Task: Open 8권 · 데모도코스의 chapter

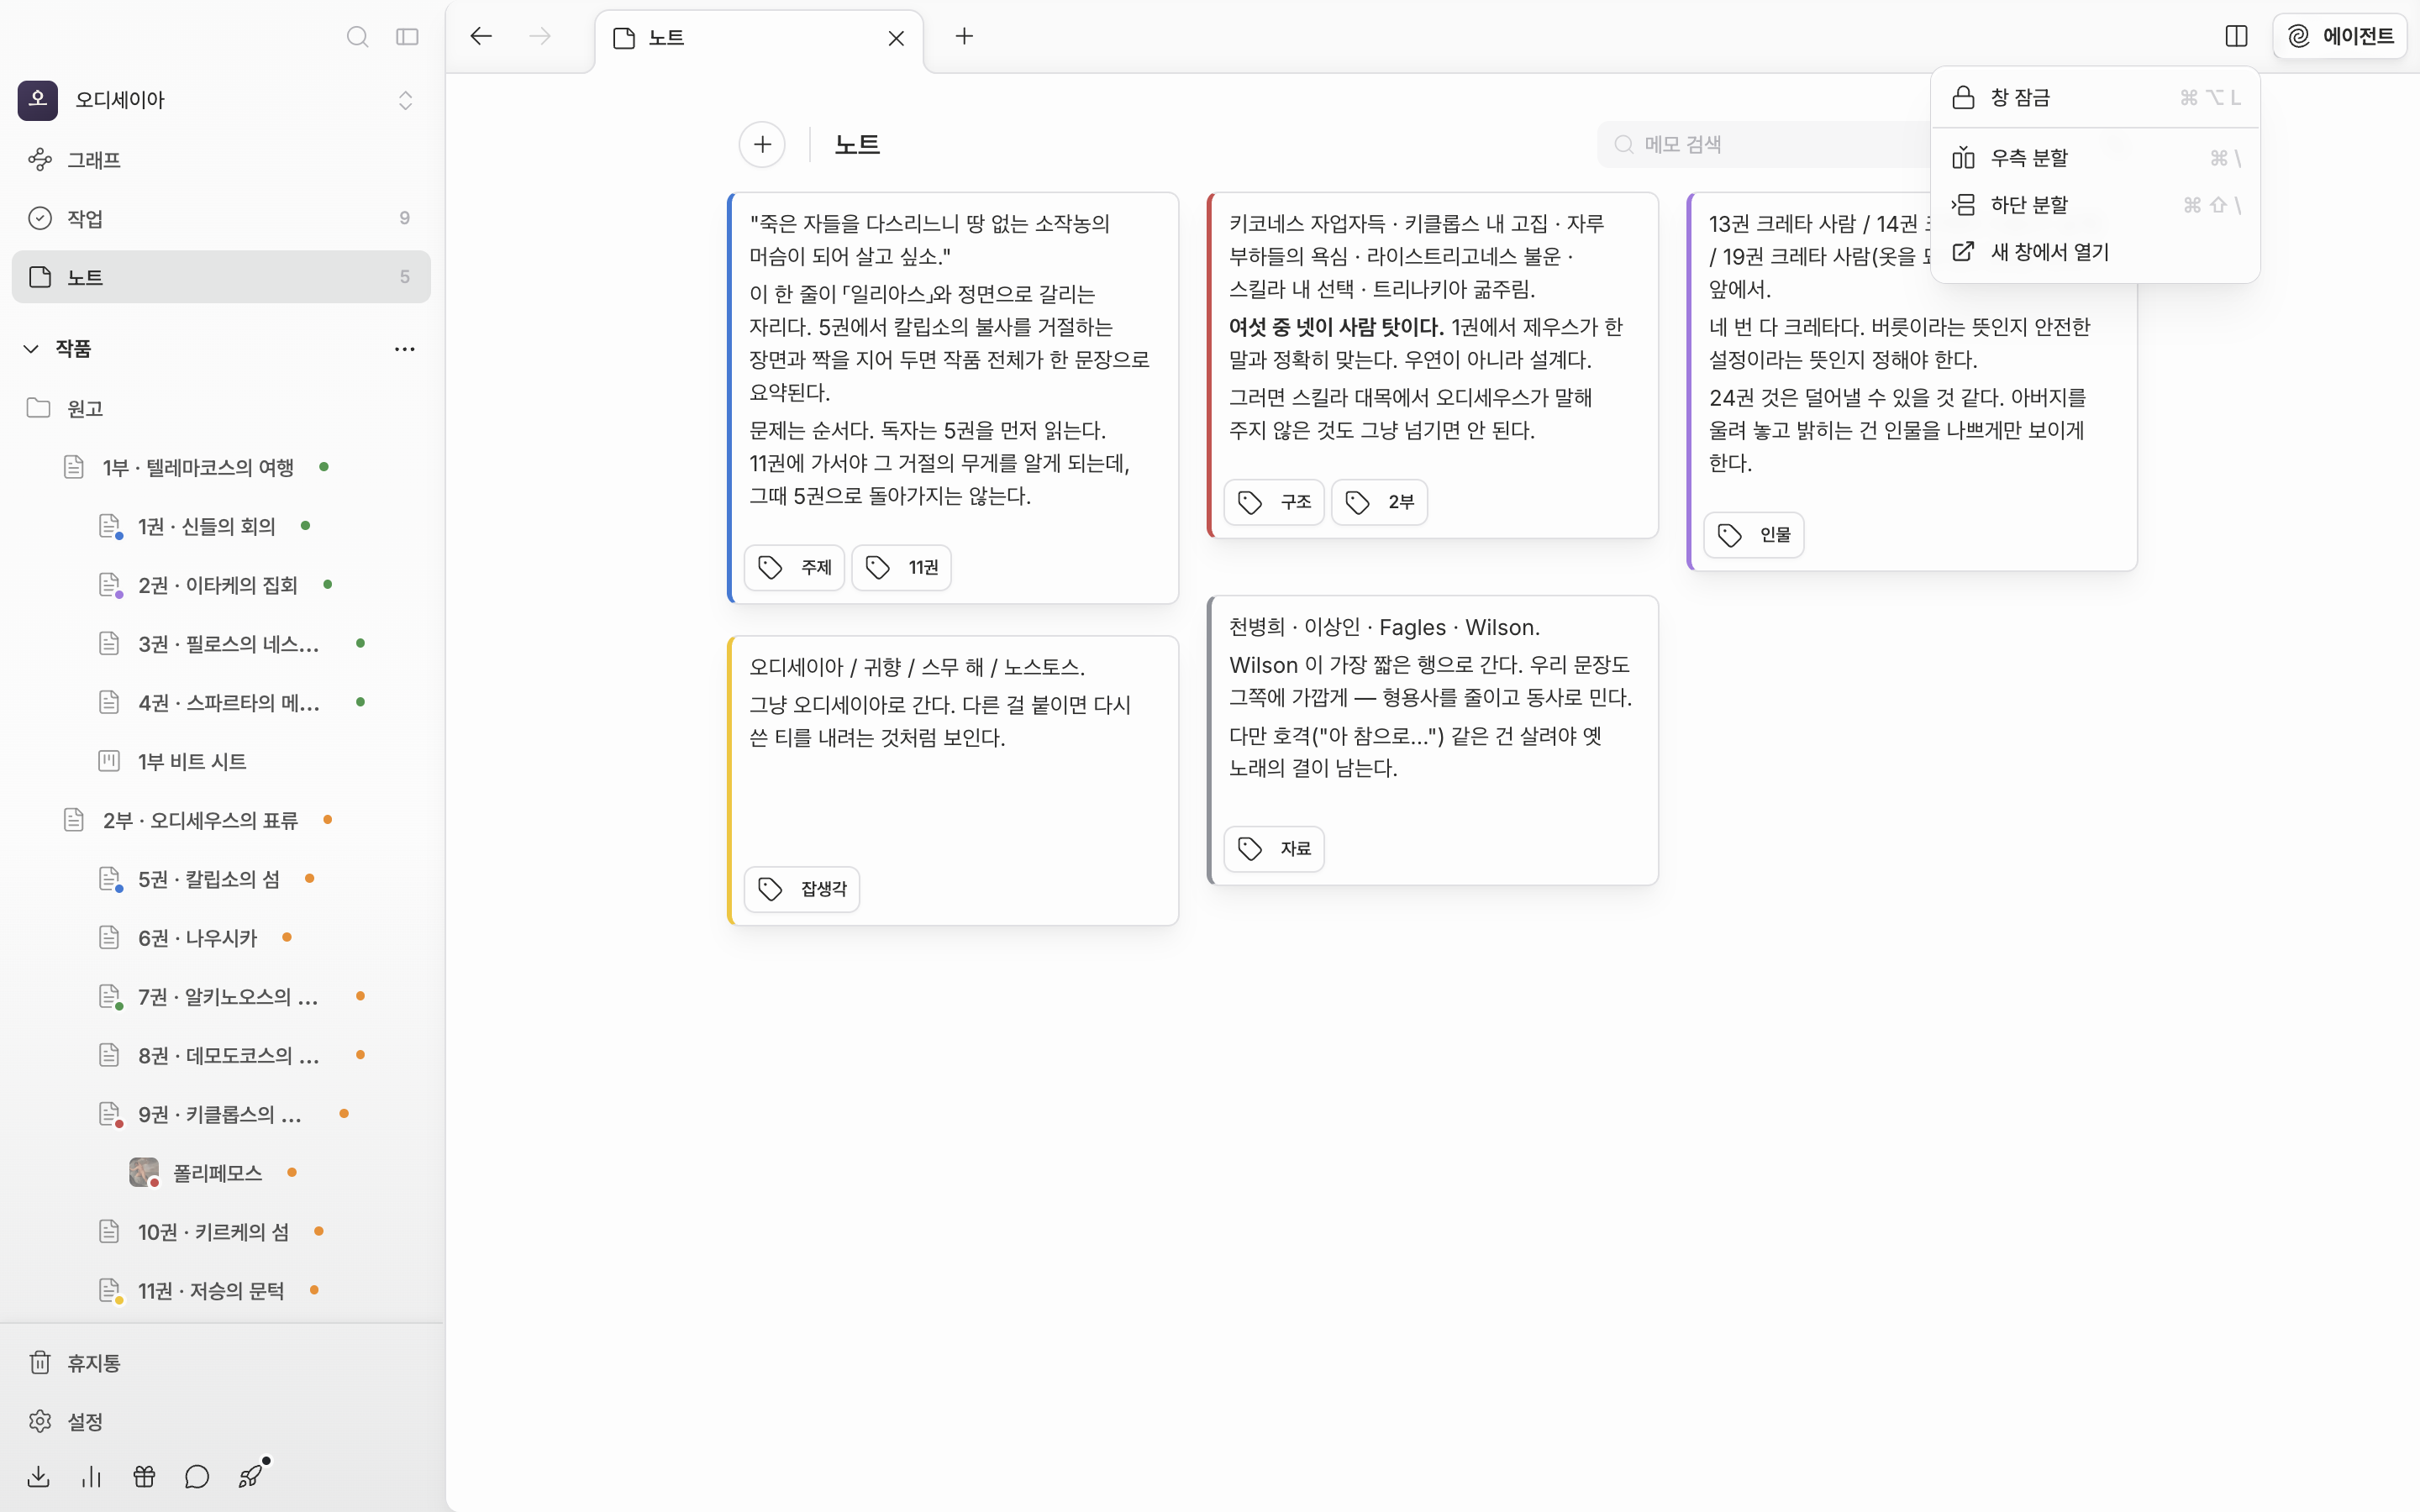Action: coord(228,1056)
